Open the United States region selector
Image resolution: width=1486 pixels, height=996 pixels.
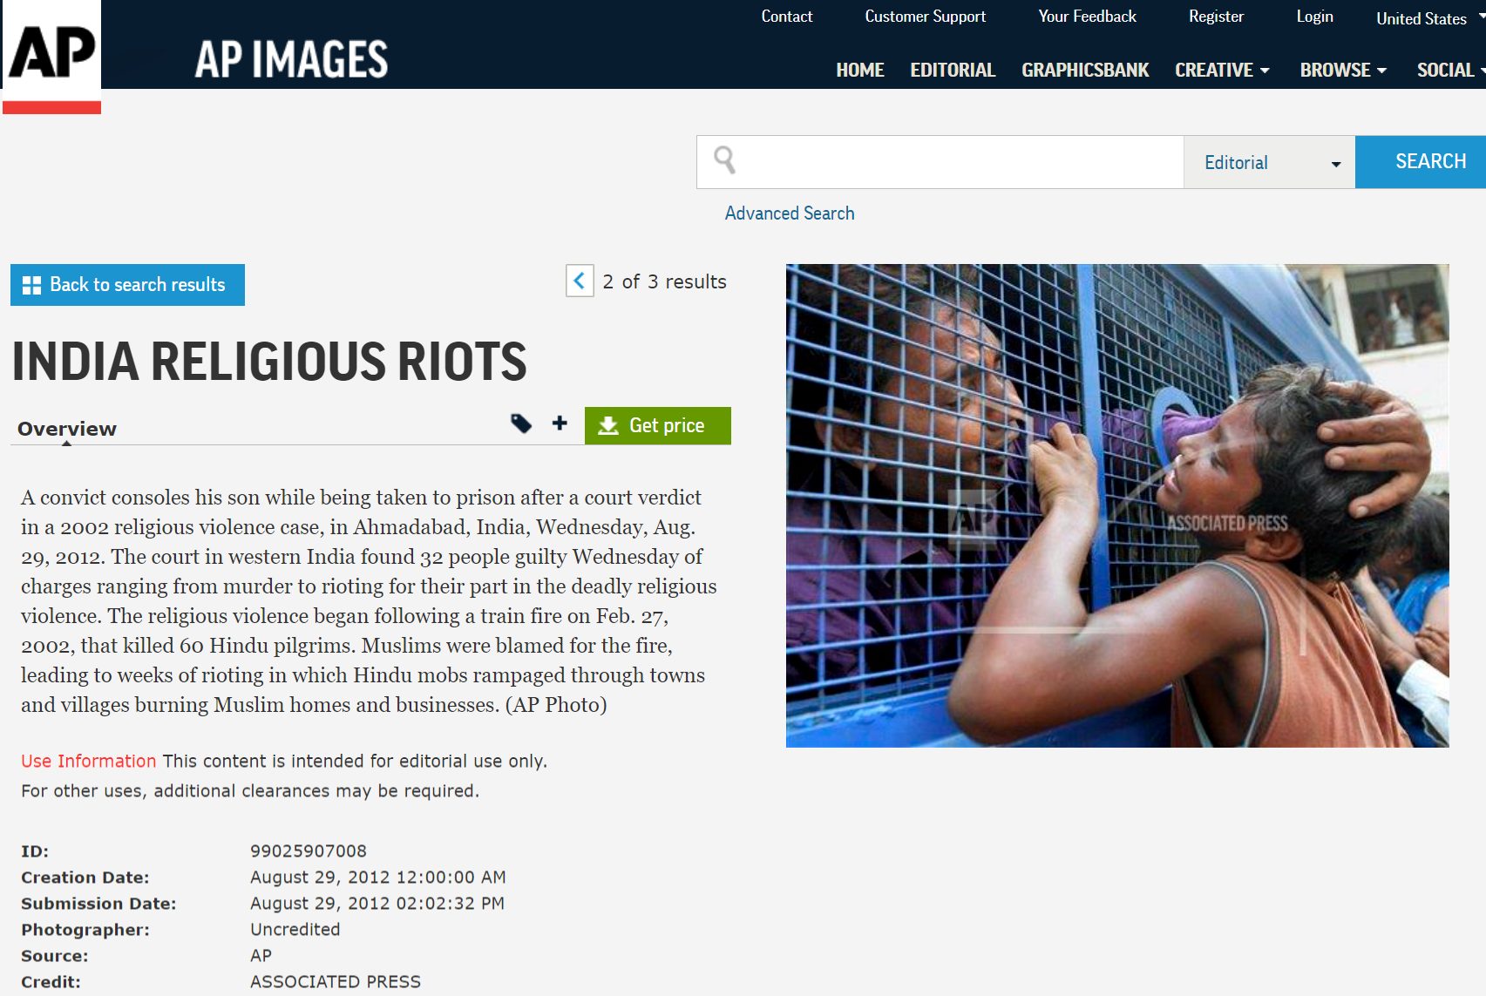(1429, 18)
